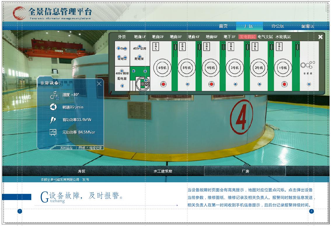The height and width of the screenshot is (226, 331).
Task: Click the 全景信息管理平台 title text
Action: click(x=60, y=12)
